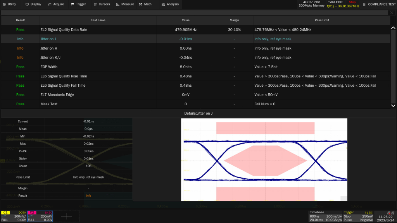Add a new channel with plus box

[x=67, y=216]
